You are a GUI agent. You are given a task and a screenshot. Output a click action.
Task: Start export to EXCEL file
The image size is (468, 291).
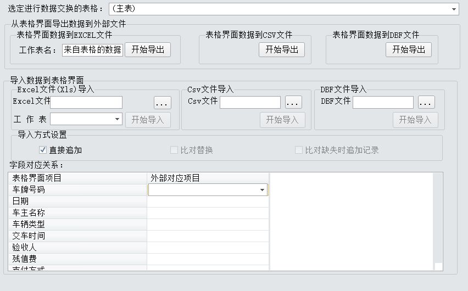point(148,49)
